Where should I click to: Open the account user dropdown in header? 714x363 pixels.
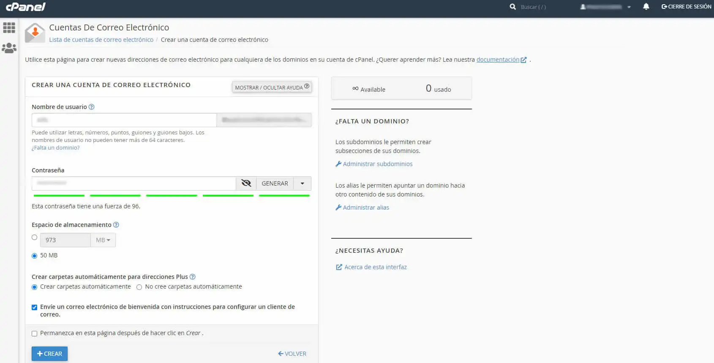[605, 7]
